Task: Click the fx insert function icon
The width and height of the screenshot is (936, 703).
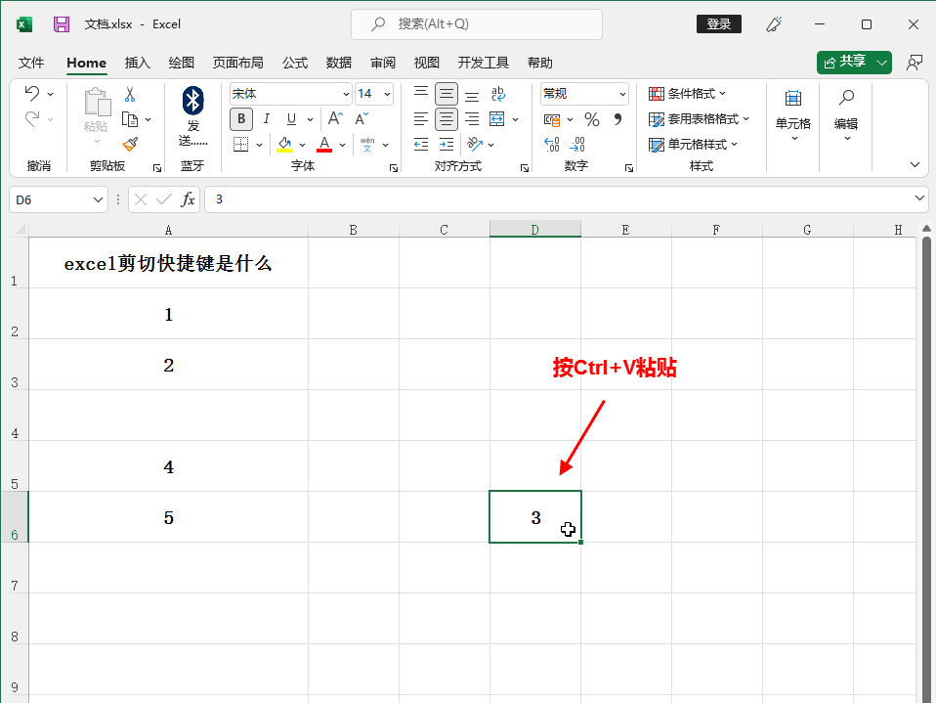Action: [x=188, y=199]
